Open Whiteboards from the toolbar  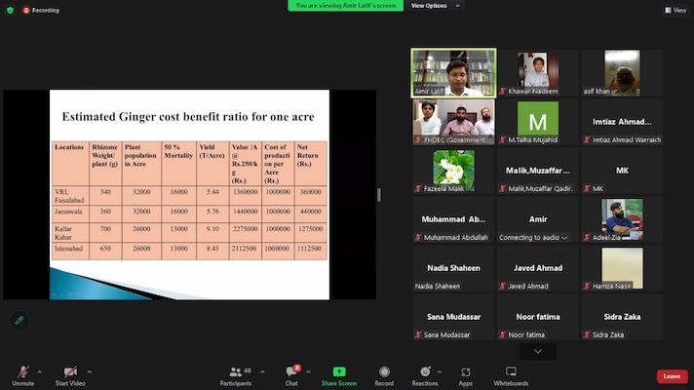tap(511, 374)
